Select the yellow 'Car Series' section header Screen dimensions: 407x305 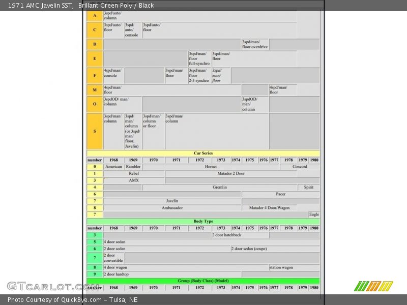[x=203, y=153]
